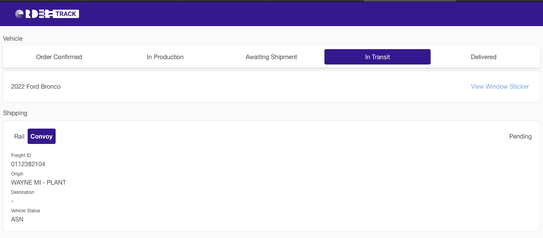This screenshot has width=543, height=238.
Task: Click the Vehicle Status label
Action: tap(26, 211)
